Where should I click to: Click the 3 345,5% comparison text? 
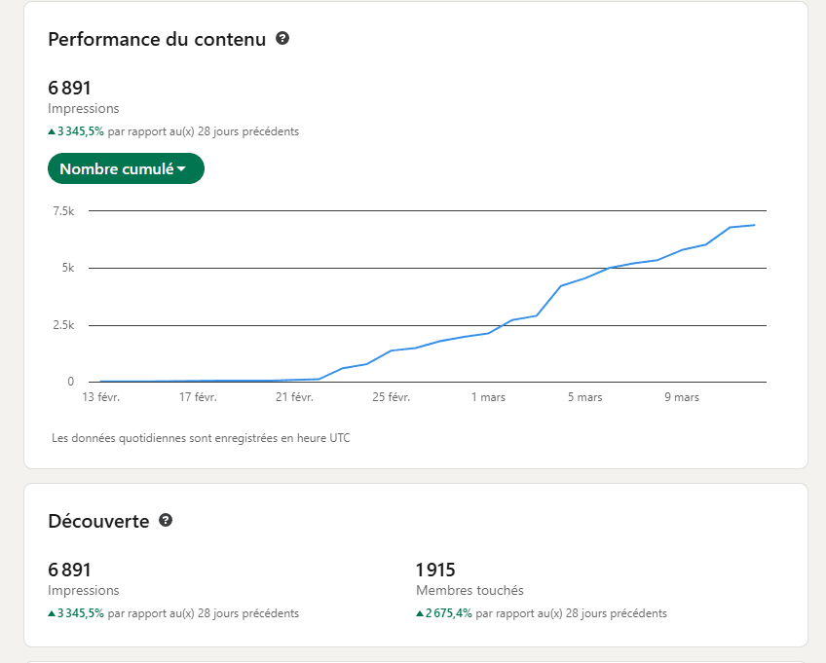coord(83,130)
